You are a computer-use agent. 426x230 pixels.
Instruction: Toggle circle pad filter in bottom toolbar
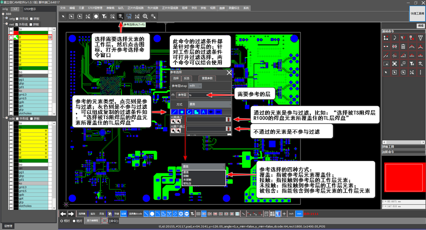point(152,214)
